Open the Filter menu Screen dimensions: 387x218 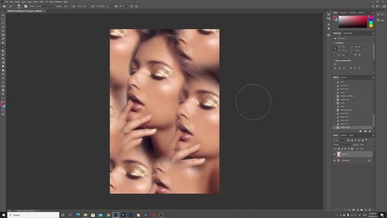[x=42, y=2]
